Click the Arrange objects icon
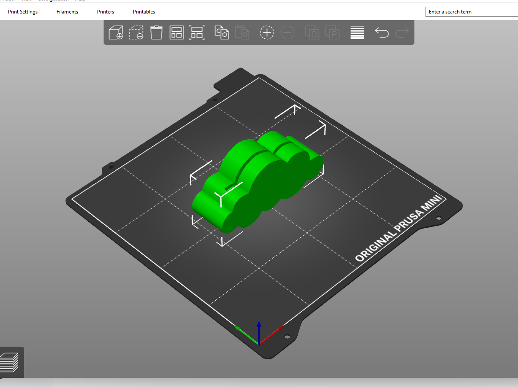 coord(176,32)
